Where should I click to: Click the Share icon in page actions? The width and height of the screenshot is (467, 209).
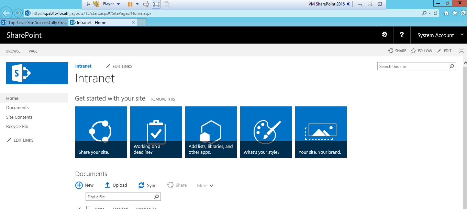pyautogui.click(x=391, y=51)
